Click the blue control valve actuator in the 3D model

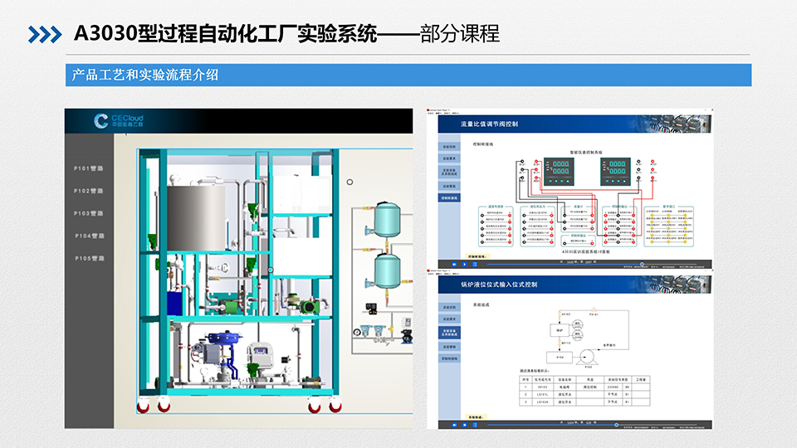(x=218, y=338)
